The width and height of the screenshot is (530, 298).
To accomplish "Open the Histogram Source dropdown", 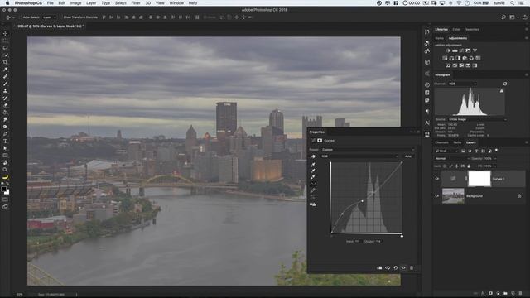I will (x=477, y=119).
